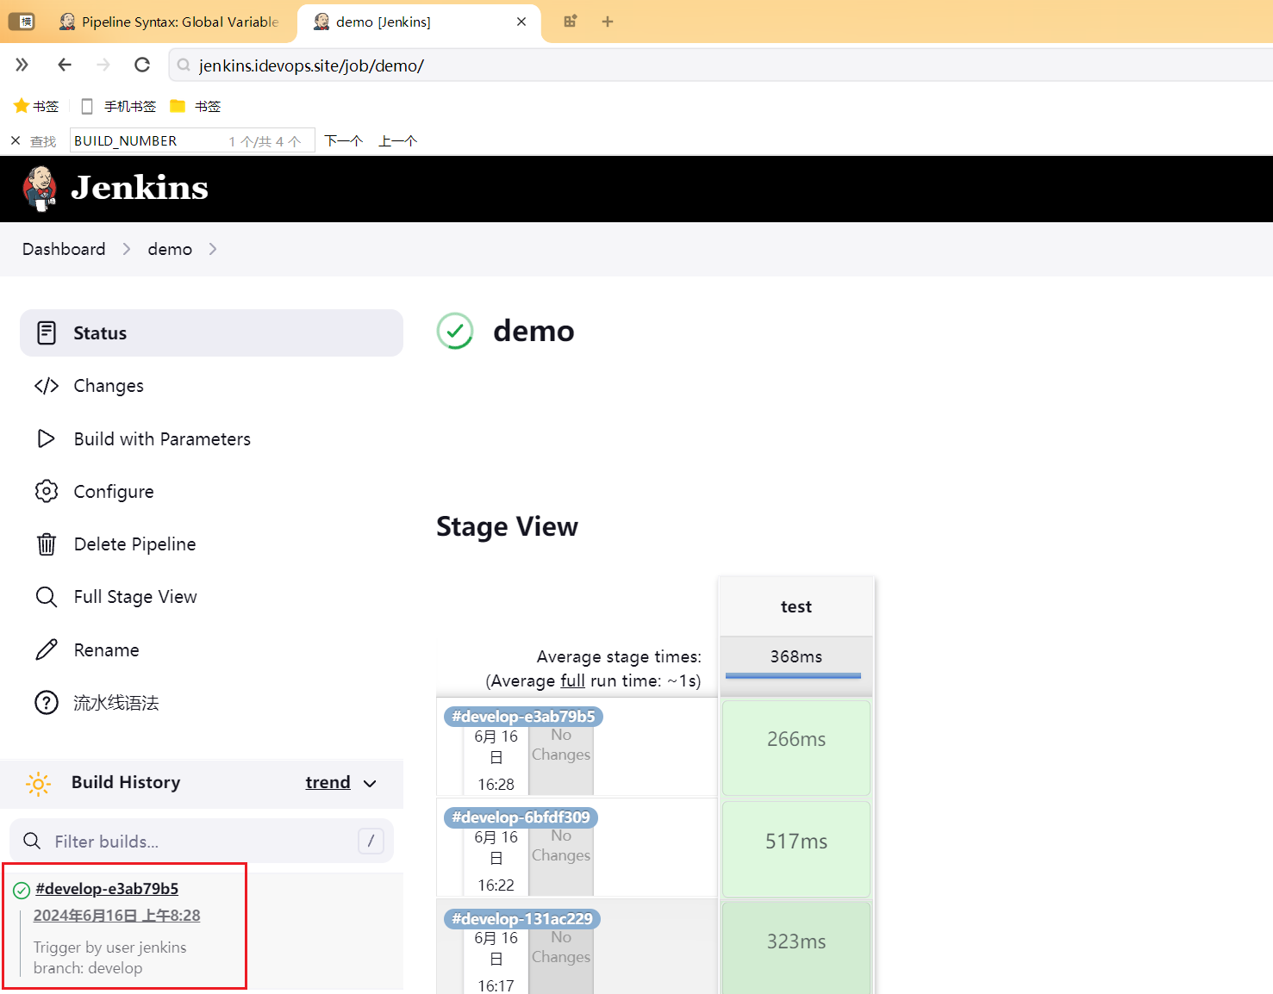Click the 517ms stage cell
Viewport: 1273px width, 994px height.
tap(796, 848)
